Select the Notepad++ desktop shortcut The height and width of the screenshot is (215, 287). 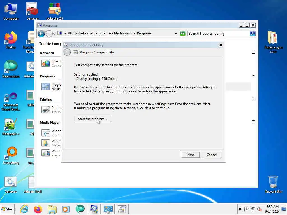[11, 127]
